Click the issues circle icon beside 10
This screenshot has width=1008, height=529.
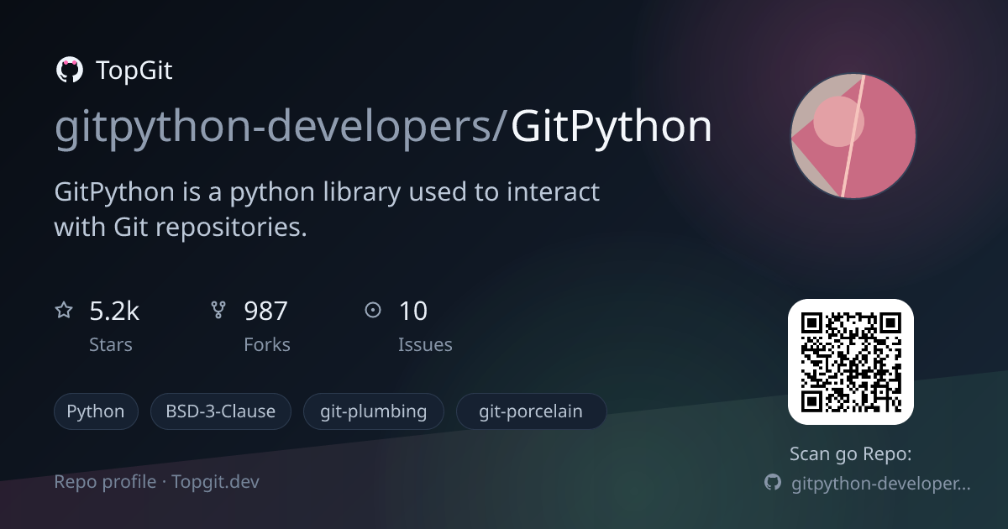(x=373, y=311)
